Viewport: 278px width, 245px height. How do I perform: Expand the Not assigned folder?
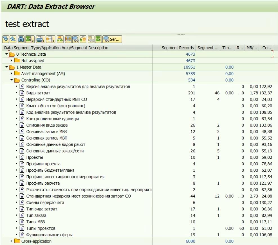(12, 61)
